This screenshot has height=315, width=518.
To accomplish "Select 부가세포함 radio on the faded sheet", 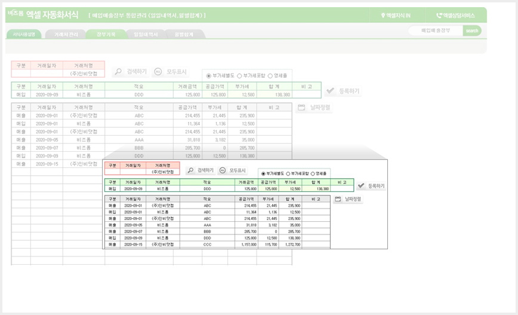I will [x=239, y=76].
